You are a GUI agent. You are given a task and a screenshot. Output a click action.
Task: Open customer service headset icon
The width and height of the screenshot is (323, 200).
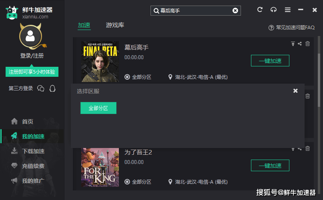273,10
